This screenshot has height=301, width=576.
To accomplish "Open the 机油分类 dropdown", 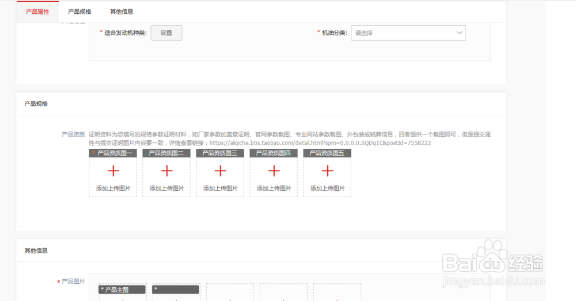I will click(x=408, y=33).
